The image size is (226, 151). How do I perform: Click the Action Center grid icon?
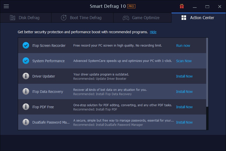184,18
